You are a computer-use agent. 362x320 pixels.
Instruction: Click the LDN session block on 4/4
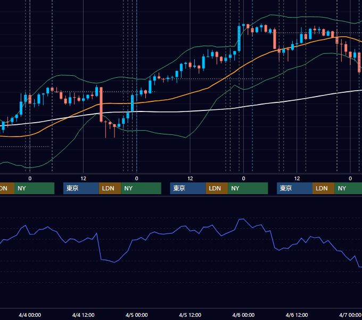(x=110, y=188)
